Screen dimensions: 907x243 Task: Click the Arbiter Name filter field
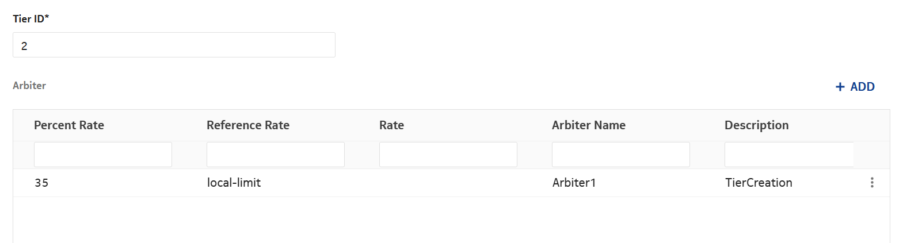coord(621,155)
